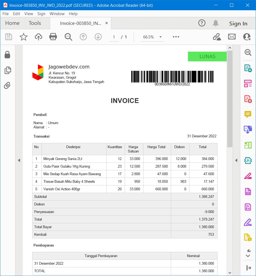This screenshot has height=276, width=256.
Task: Open the Page Thumbnails panel
Action: (8, 70)
